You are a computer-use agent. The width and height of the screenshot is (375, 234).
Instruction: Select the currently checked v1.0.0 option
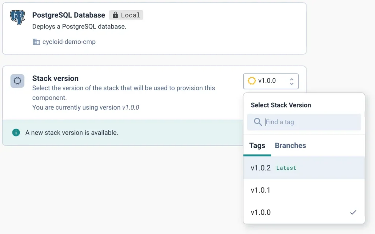pyautogui.click(x=261, y=212)
